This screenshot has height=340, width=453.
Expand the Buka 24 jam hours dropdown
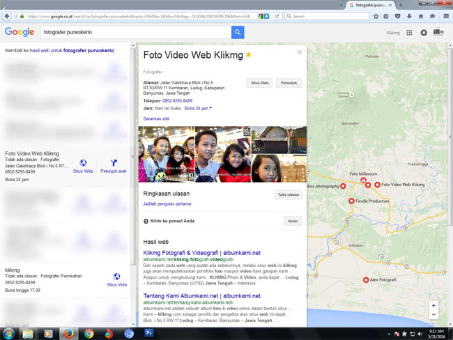198,108
